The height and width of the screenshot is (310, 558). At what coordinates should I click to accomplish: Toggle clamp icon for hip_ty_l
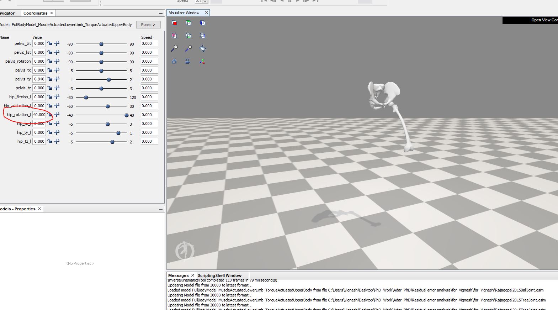[57, 132]
